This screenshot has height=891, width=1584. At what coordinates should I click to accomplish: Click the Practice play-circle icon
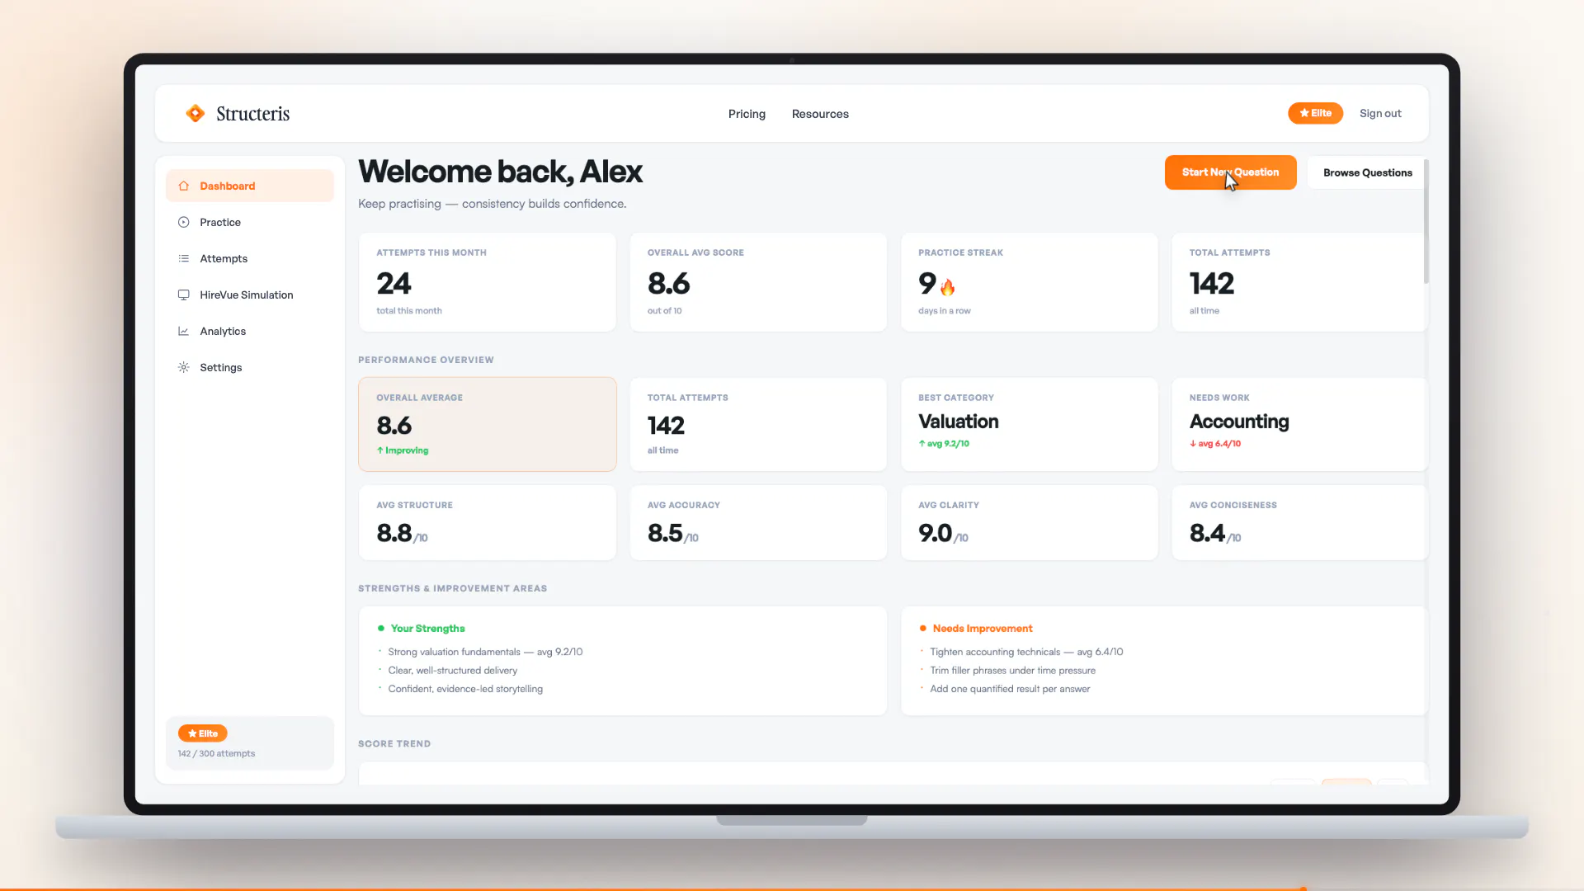click(184, 222)
